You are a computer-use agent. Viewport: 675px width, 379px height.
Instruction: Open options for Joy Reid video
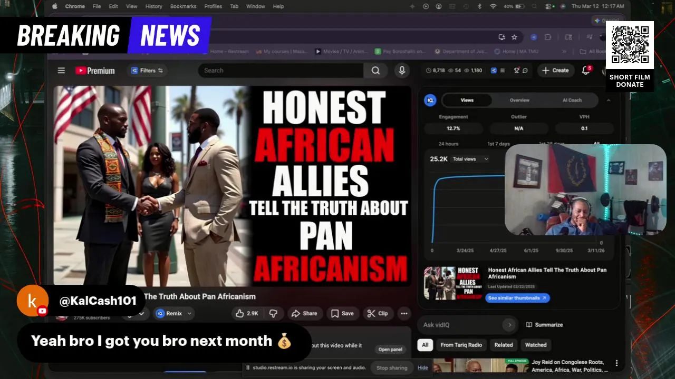click(x=616, y=363)
